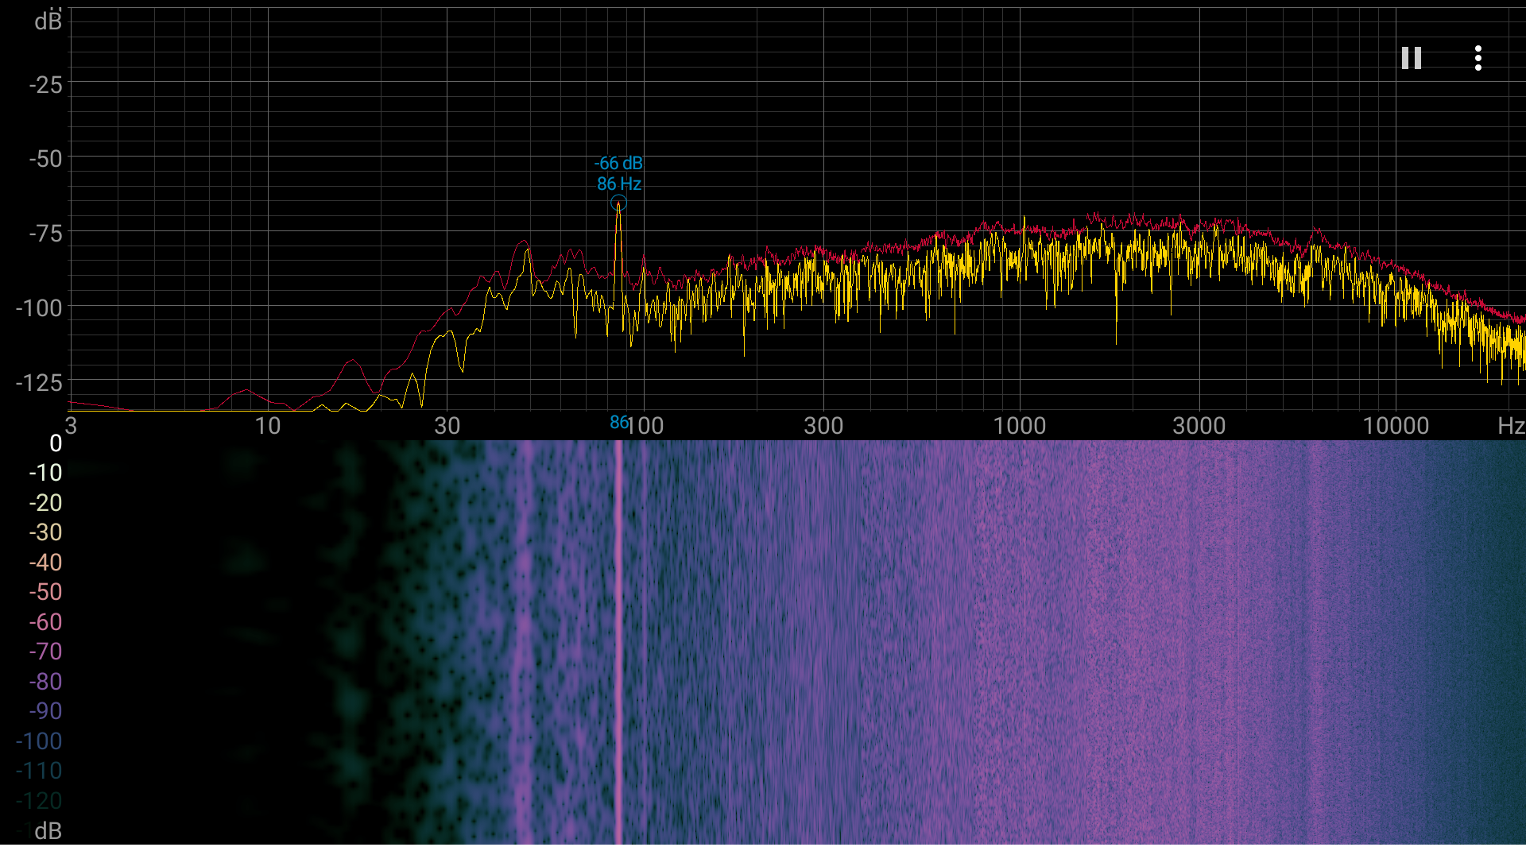Click the -100 dB label on spectrum axis
This screenshot has height=847, width=1526.
click(x=39, y=307)
